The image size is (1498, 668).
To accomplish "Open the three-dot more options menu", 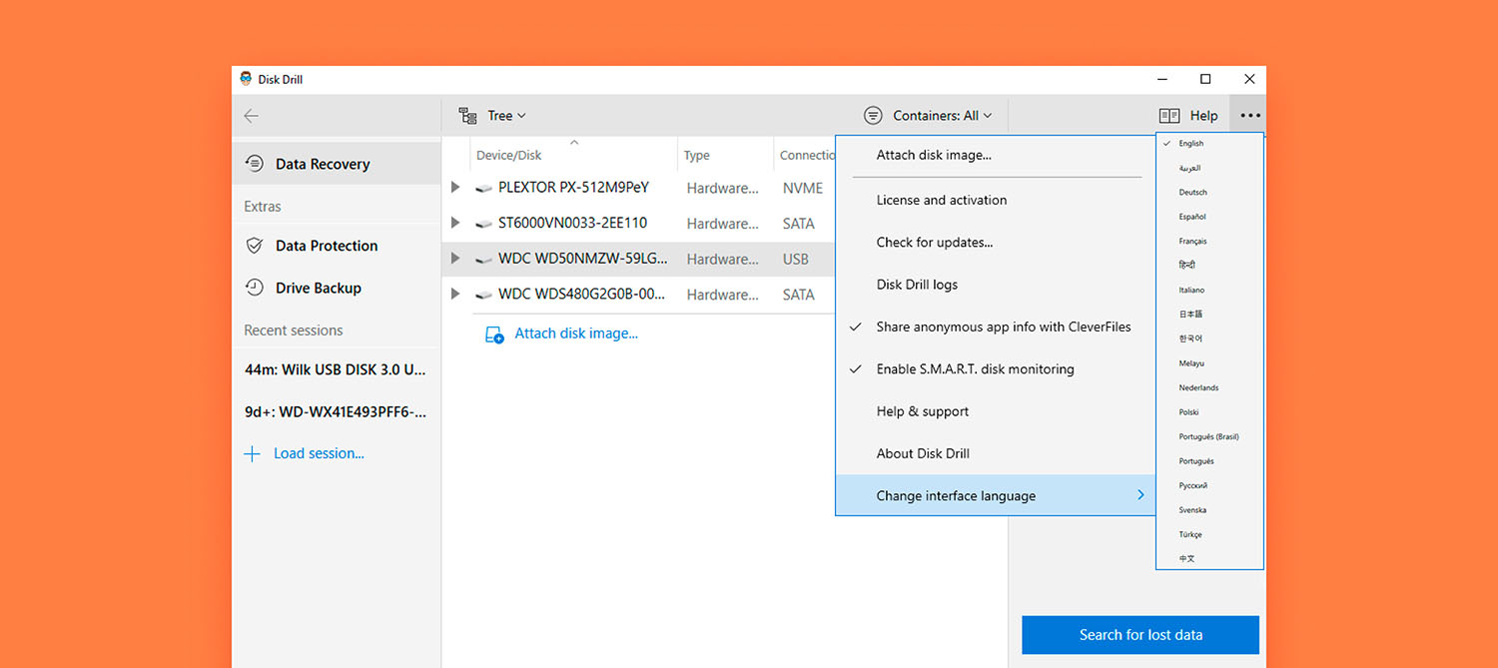I will click(1250, 116).
